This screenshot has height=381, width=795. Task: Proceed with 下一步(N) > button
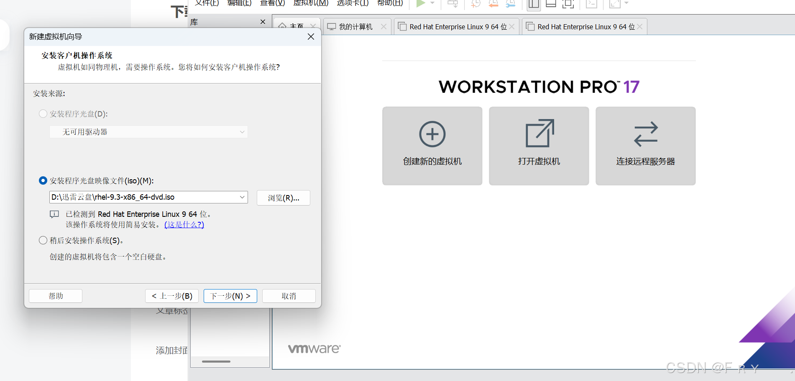tap(230, 296)
